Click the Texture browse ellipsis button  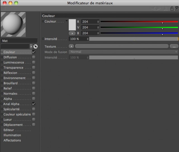(x=174, y=47)
